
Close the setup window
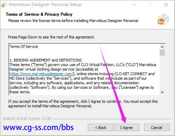click(x=166, y=5)
